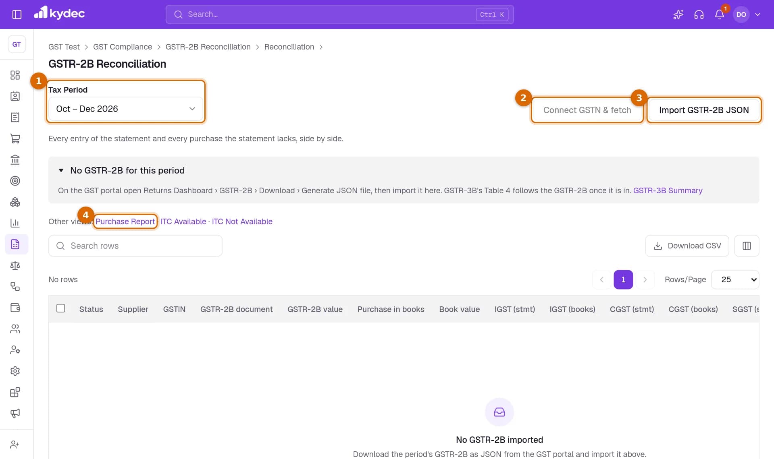Open the settings gear sidebar icon
The image size is (774, 459).
pos(15,371)
